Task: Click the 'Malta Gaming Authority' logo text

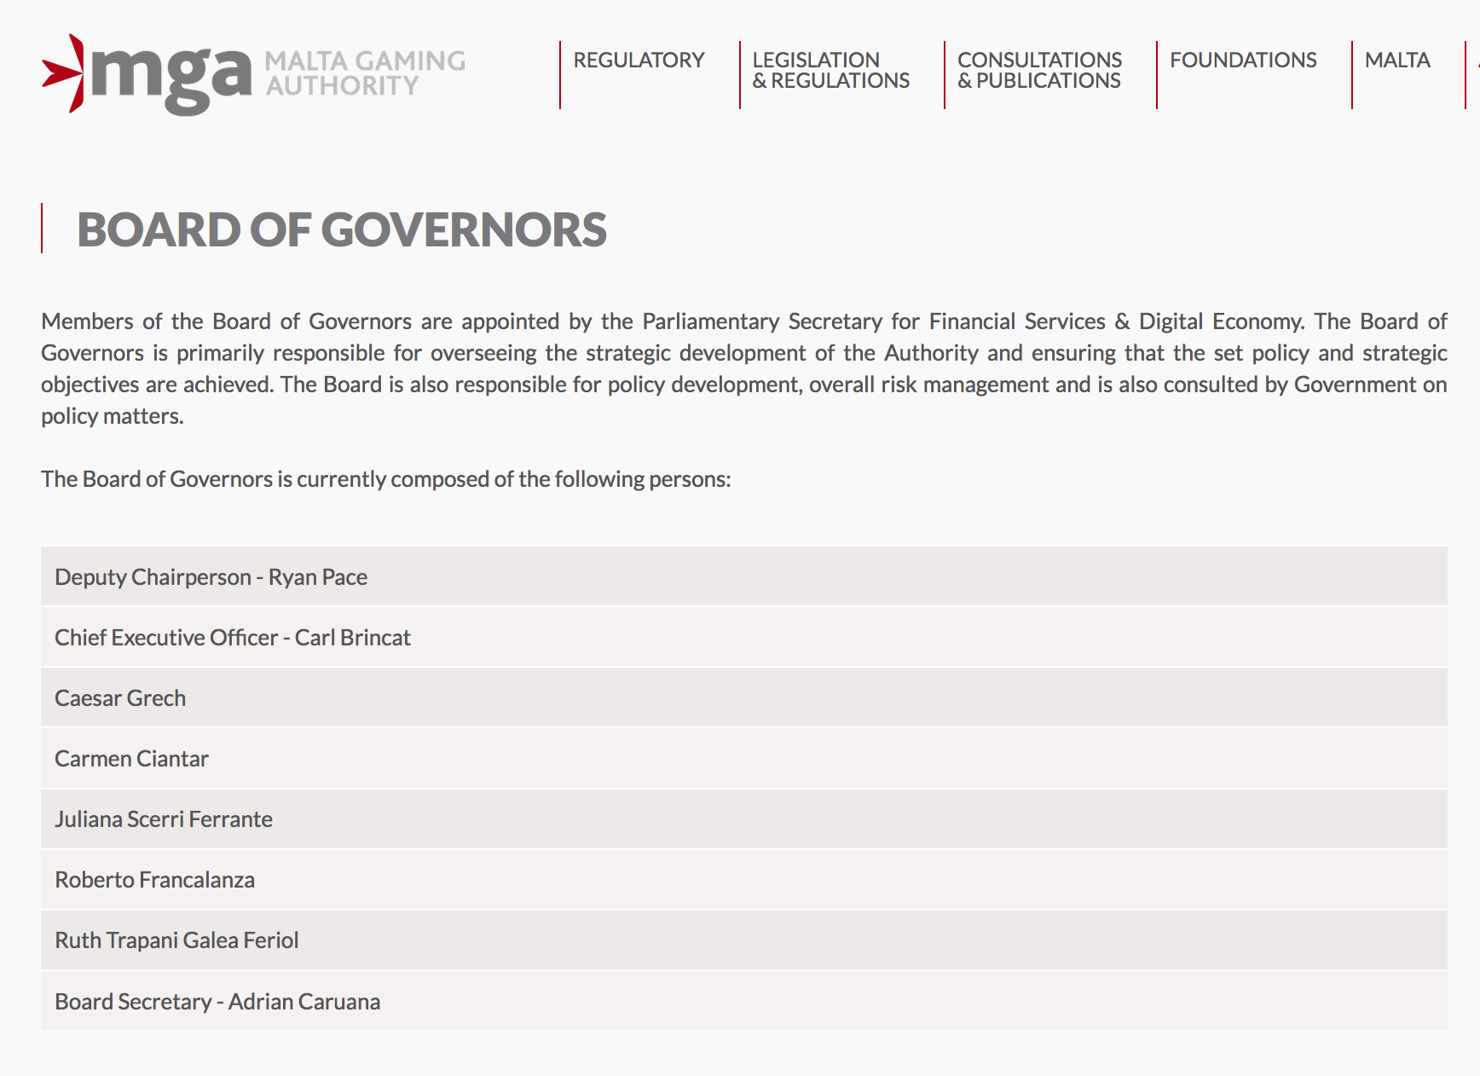Action: coord(365,73)
